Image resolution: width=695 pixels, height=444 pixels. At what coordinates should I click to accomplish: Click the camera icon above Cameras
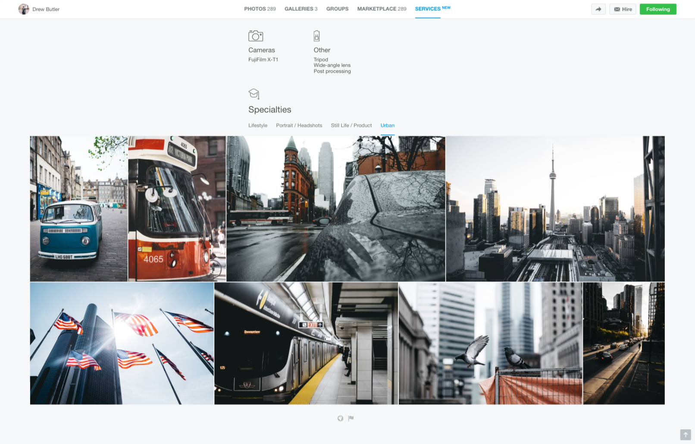click(x=256, y=36)
